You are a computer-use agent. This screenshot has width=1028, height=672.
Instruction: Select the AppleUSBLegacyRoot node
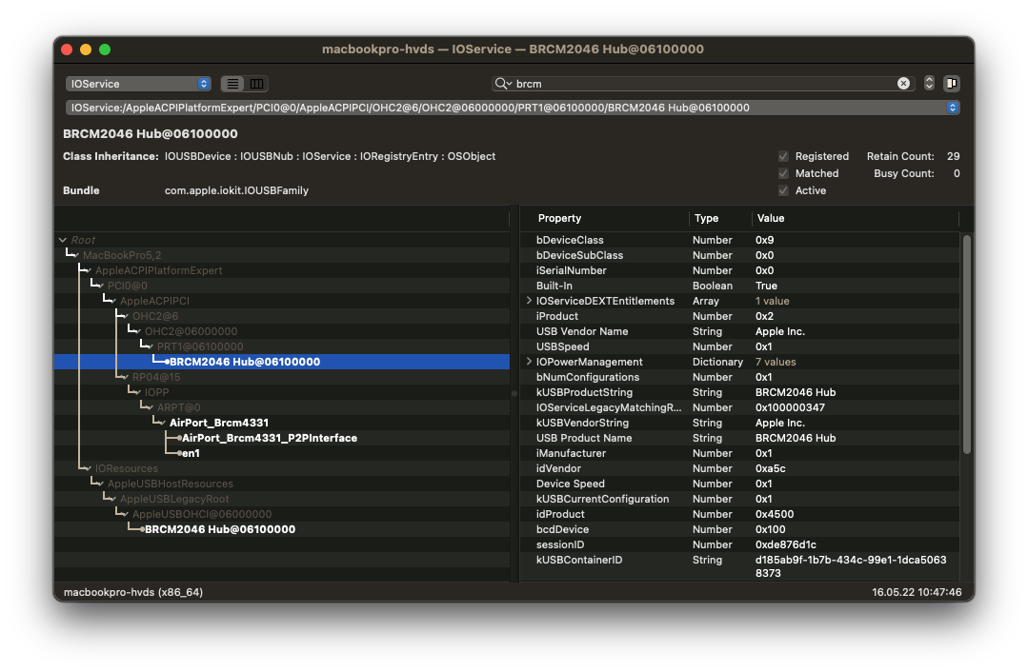tap(174, 499)
